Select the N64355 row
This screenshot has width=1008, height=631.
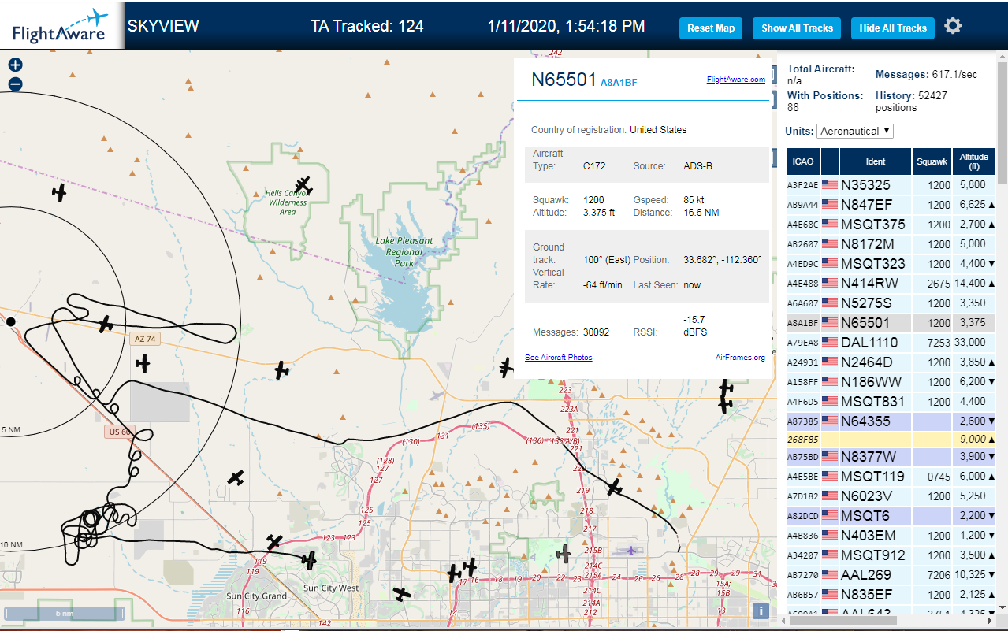(x=891, y=421)
